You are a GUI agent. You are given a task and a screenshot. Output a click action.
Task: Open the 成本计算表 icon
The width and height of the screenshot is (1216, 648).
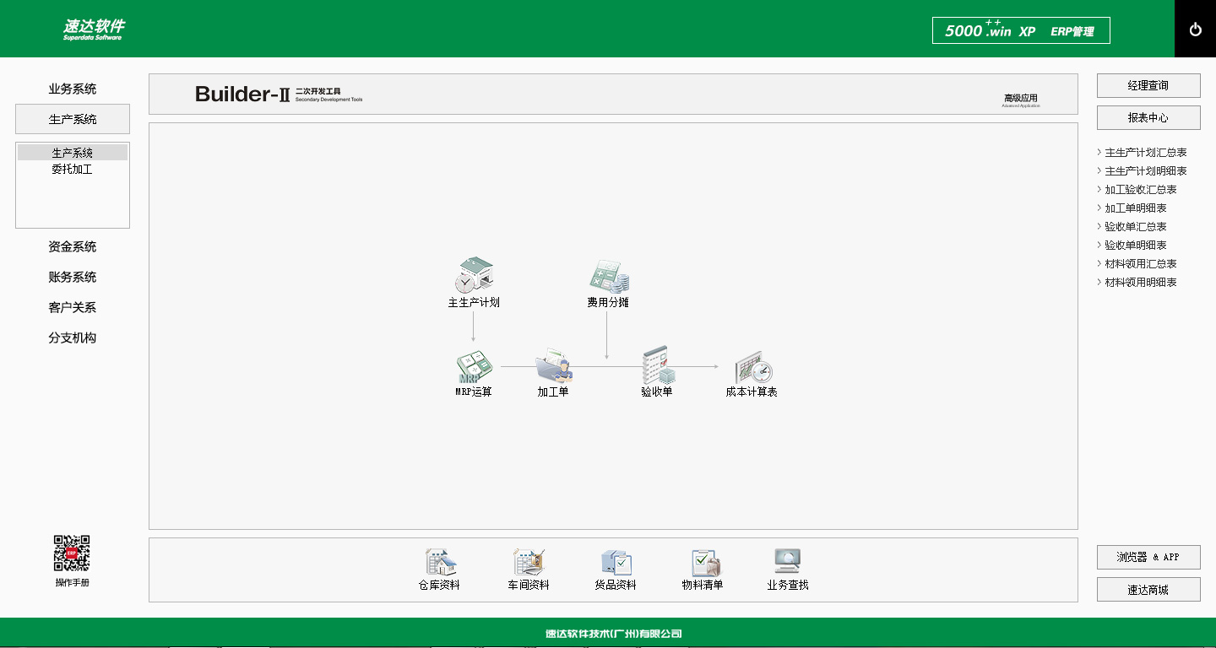point(752,369)
